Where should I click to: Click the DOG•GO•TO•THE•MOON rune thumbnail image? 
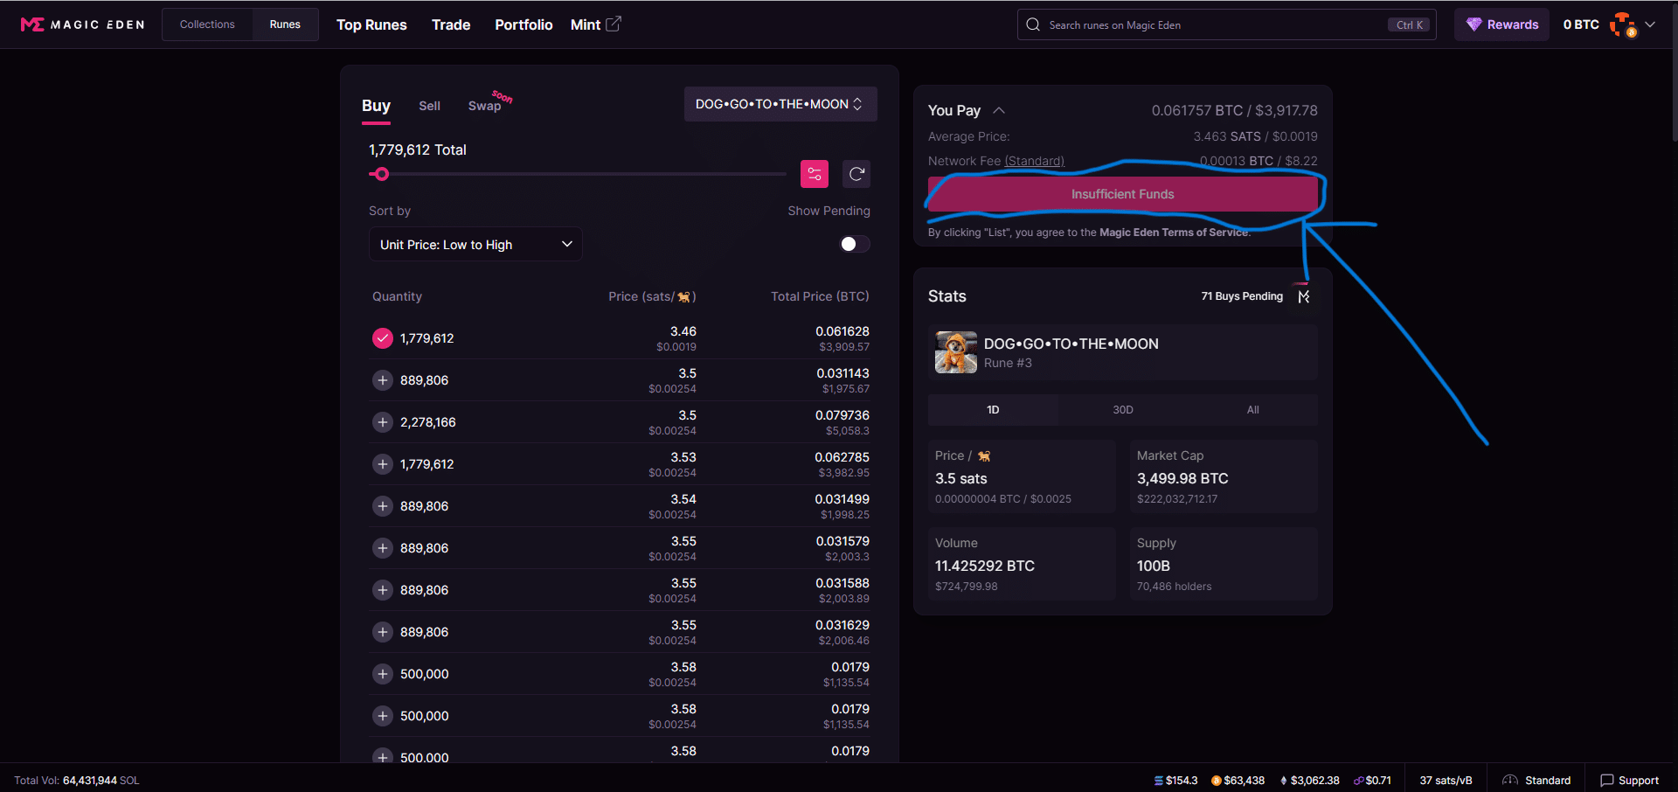956,352
